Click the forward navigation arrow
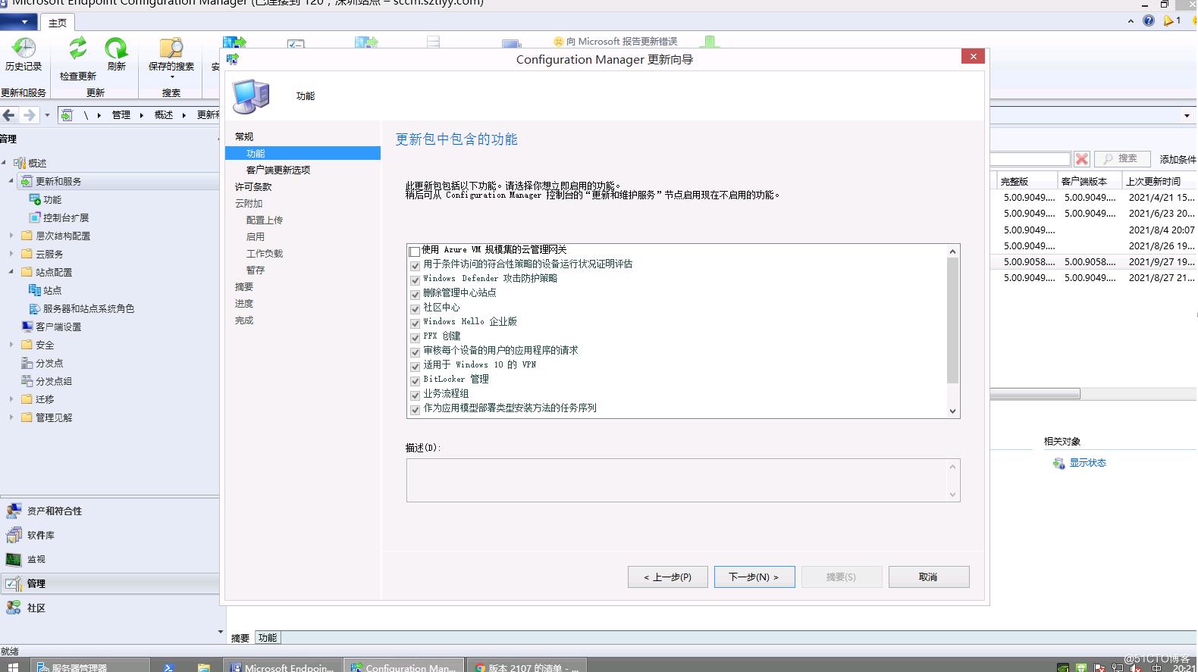The width and height of the screenshot is (1198, 672). 29,115
